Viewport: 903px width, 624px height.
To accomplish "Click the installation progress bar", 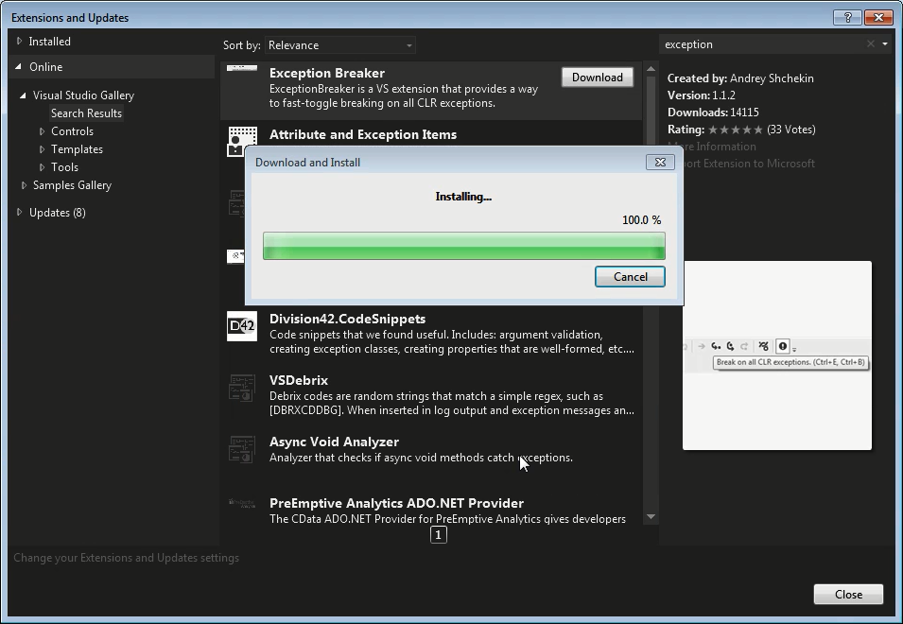I will (463, 246).
